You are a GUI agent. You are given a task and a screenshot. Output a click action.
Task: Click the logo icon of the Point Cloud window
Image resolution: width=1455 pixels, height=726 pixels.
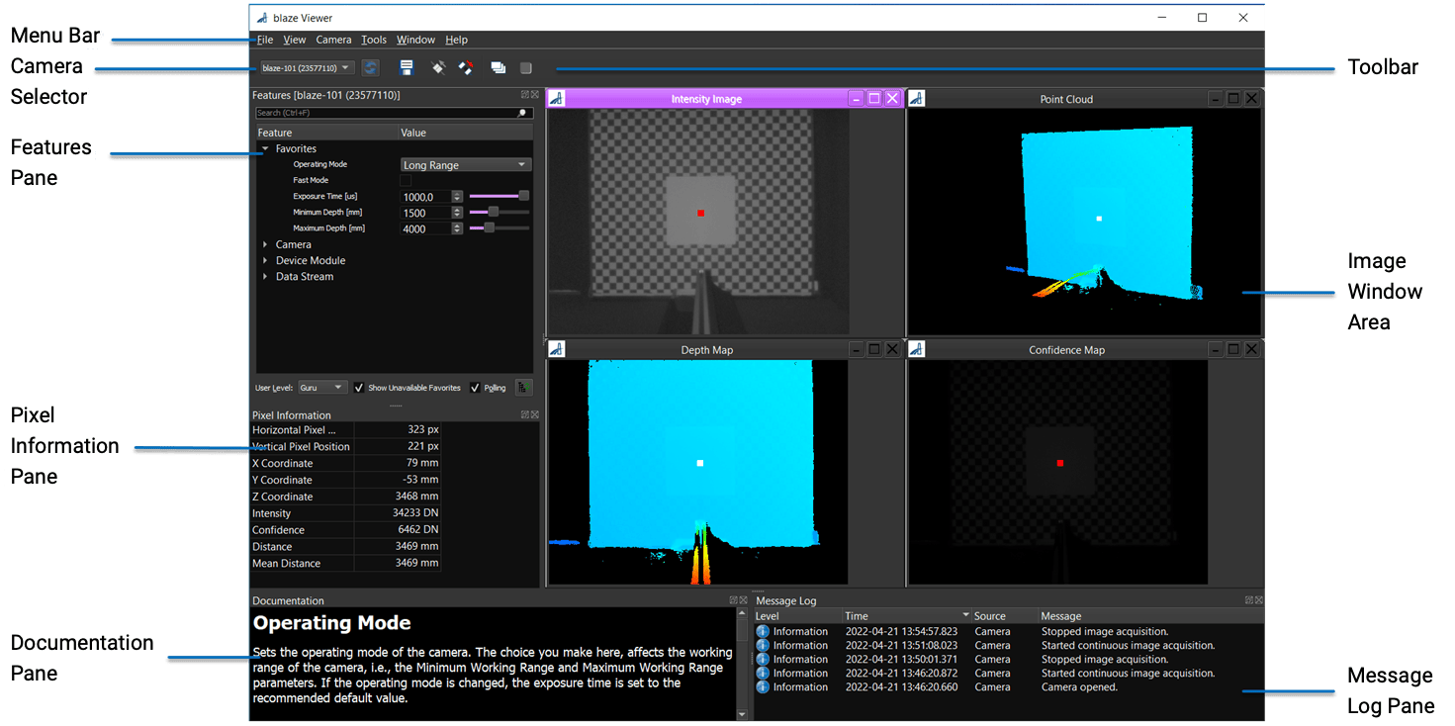(917, 98)
